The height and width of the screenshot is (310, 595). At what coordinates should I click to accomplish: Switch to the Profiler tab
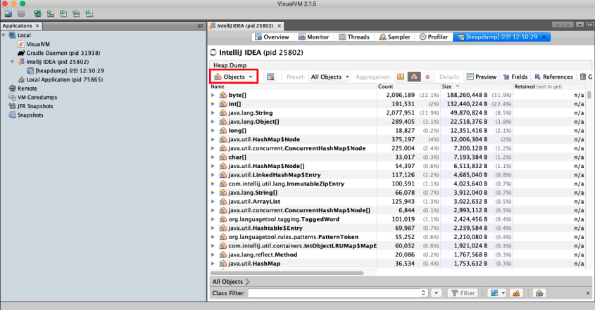[434, 37]
